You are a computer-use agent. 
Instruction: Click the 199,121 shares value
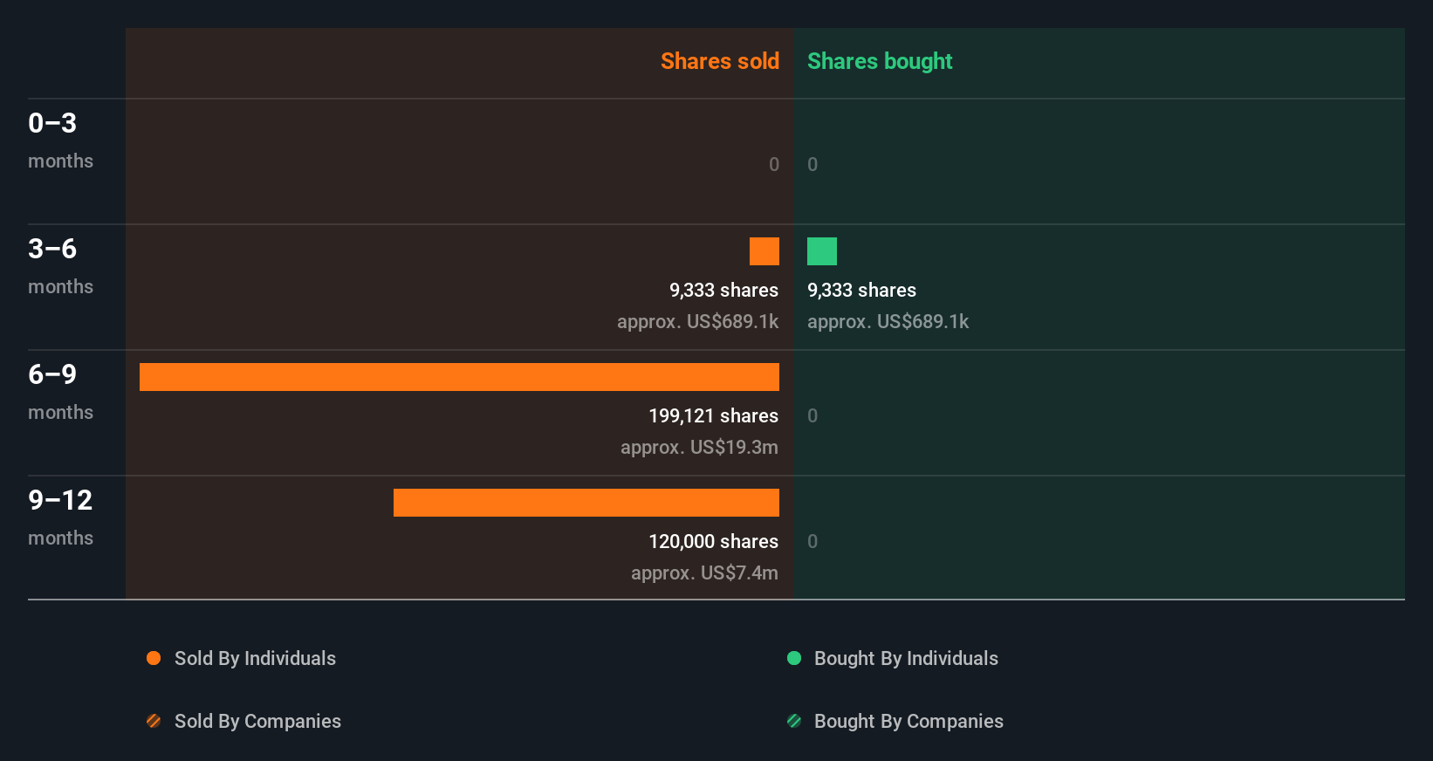713,416
